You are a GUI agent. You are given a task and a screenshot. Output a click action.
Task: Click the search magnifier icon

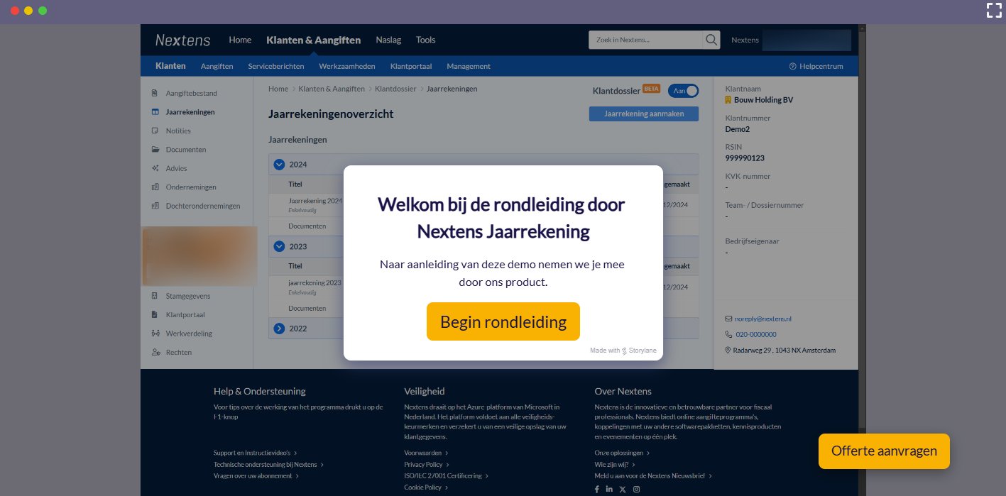[x=711, y=40]
